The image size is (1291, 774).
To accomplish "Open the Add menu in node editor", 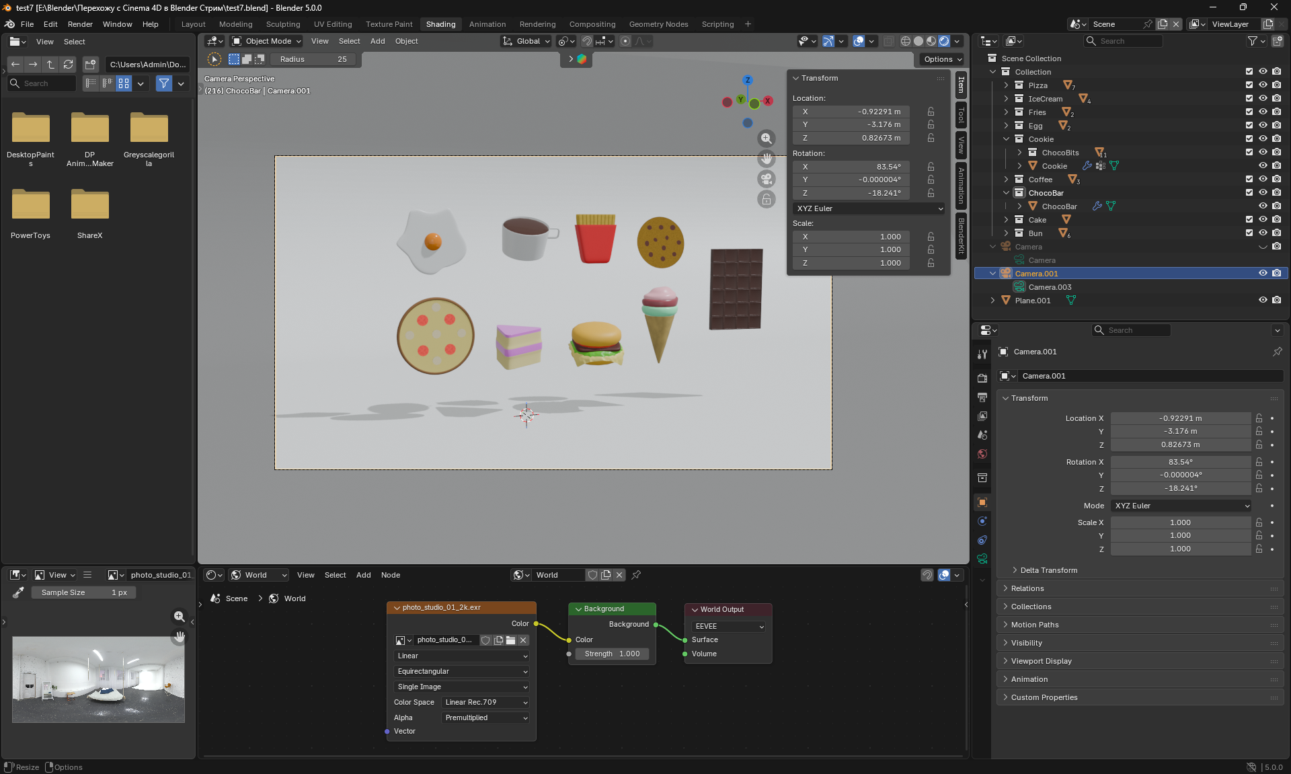I will [x=363, y=575].
